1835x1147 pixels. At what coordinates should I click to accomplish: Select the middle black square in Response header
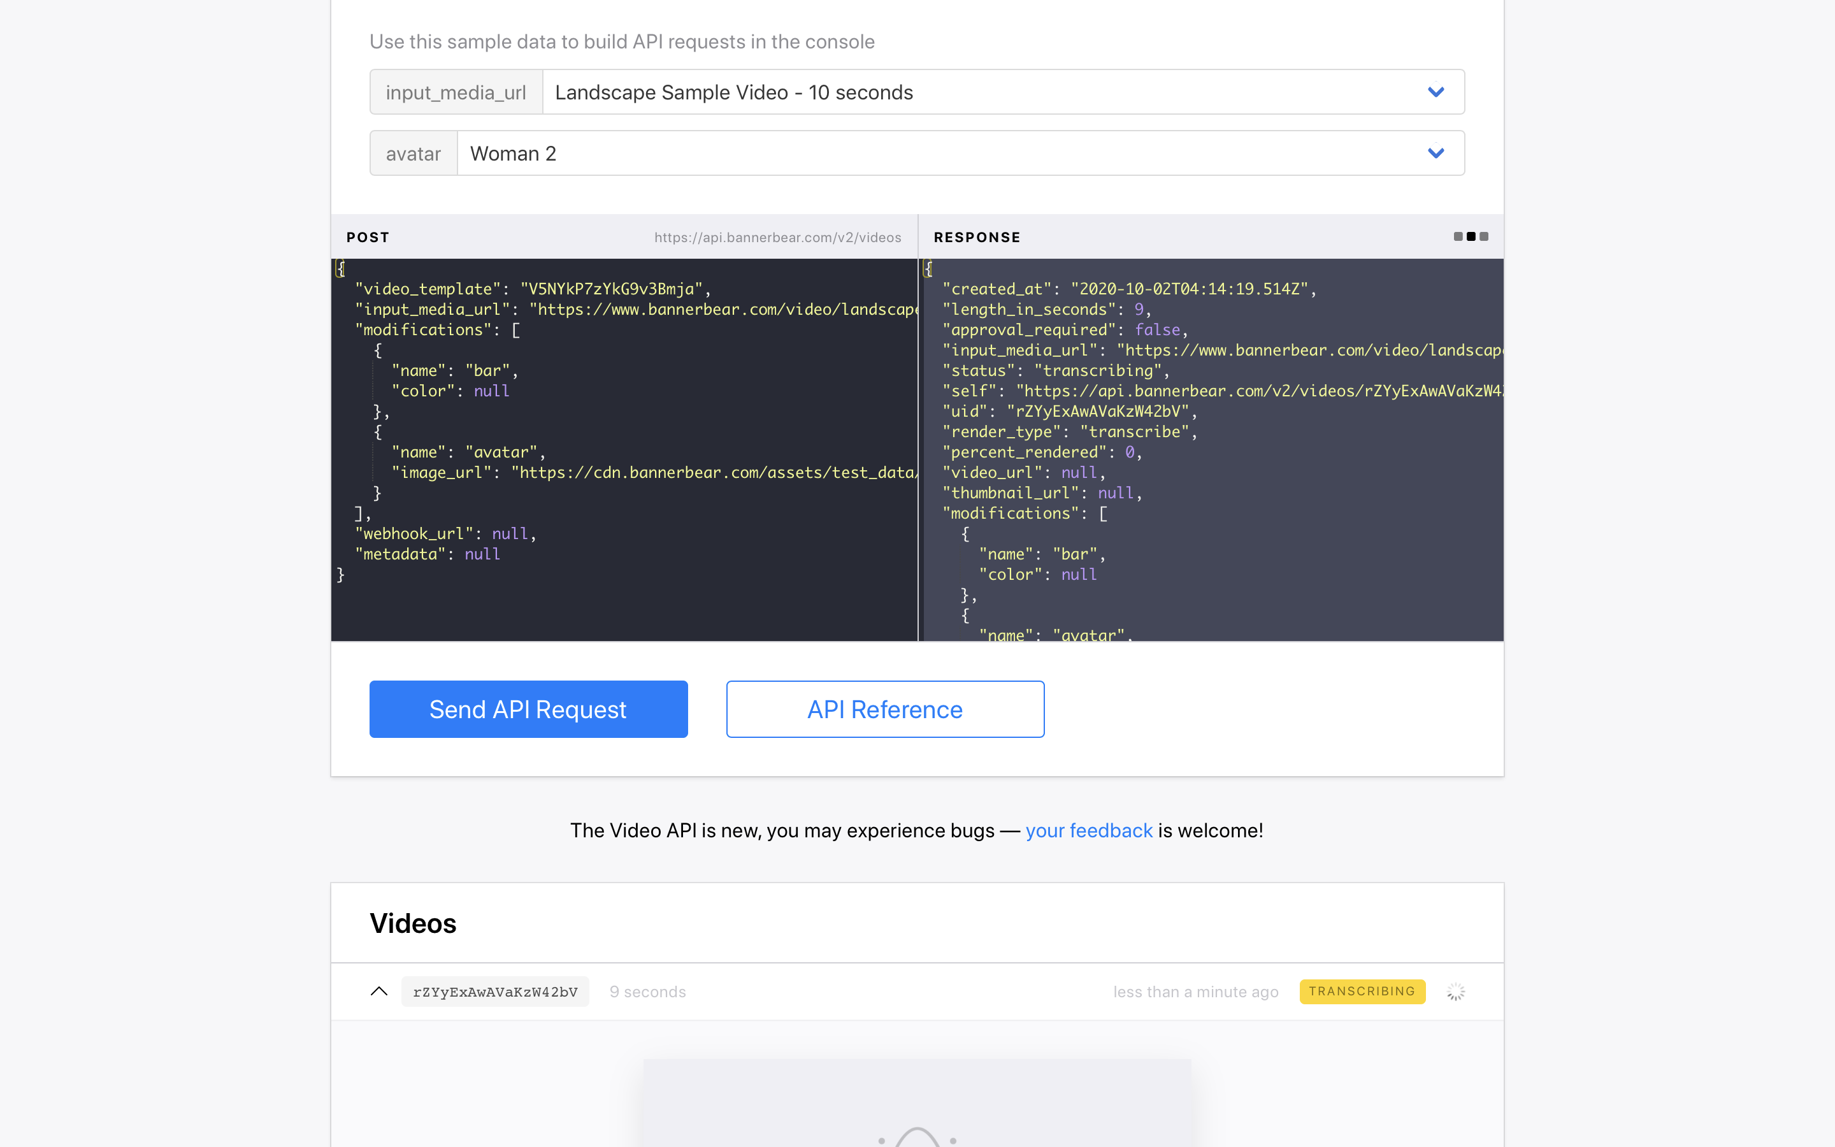(1471, 236)
